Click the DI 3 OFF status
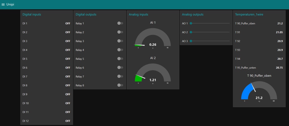Viewport: 289px width, 126px height. [68, 41]
